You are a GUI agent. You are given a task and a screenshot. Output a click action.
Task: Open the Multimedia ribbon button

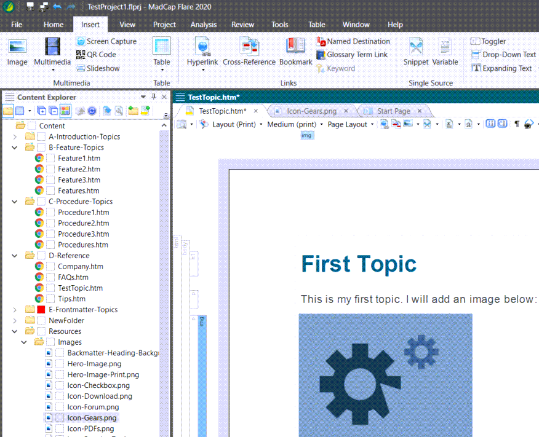click(x=52, y=53)
